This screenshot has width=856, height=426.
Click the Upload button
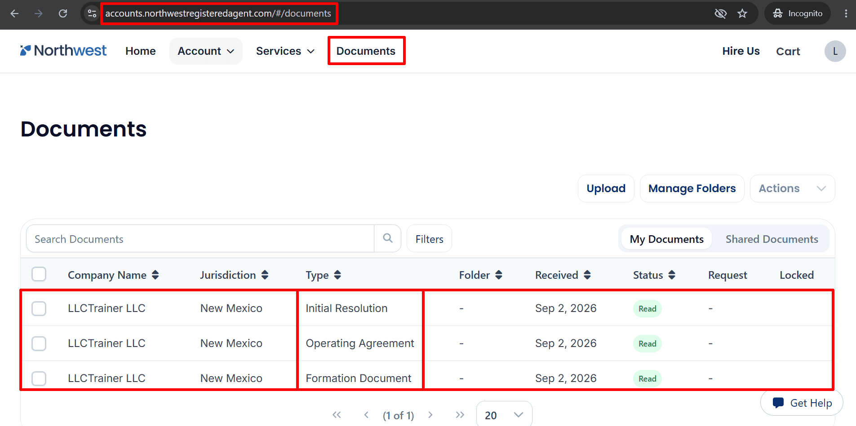click(606, 189)
